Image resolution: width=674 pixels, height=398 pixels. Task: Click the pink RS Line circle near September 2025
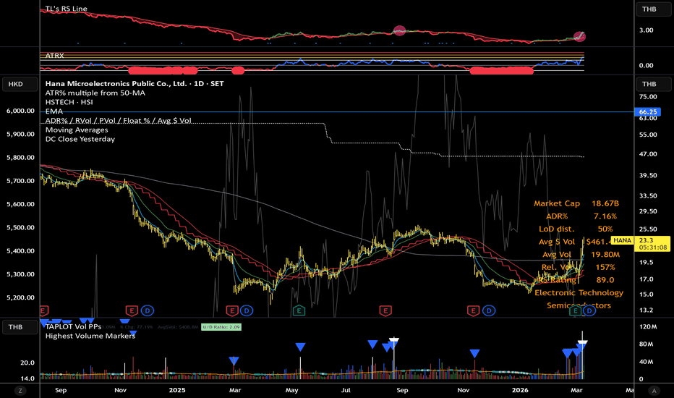(399, 30)
